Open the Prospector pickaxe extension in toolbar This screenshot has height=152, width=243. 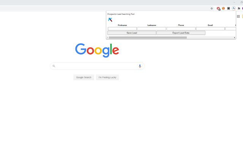coord(234,8)
